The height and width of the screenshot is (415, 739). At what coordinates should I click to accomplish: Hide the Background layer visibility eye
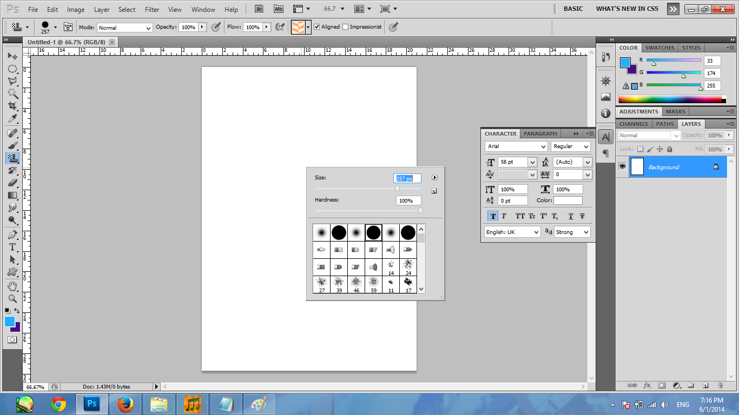(x=623, y=167)
